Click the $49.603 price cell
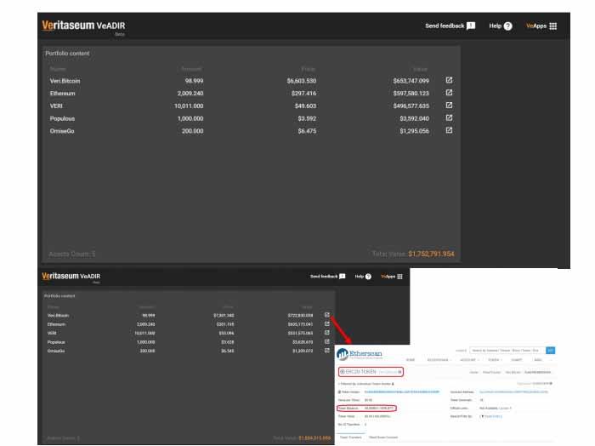Viewport: 595px width, 446px height. 305,106
